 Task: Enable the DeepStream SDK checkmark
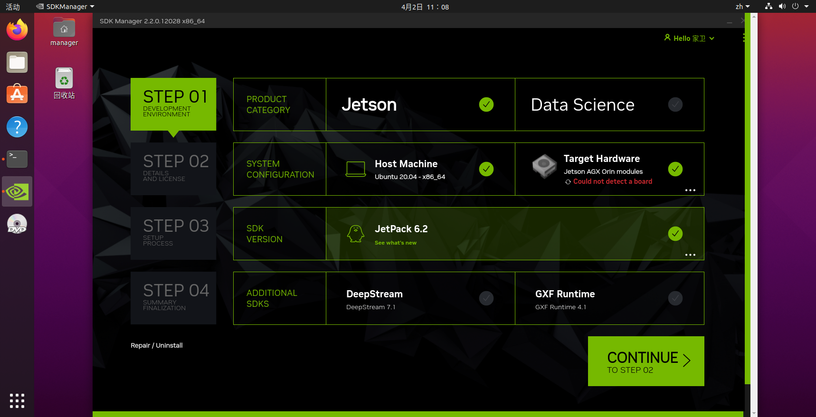tap(486, 298)
